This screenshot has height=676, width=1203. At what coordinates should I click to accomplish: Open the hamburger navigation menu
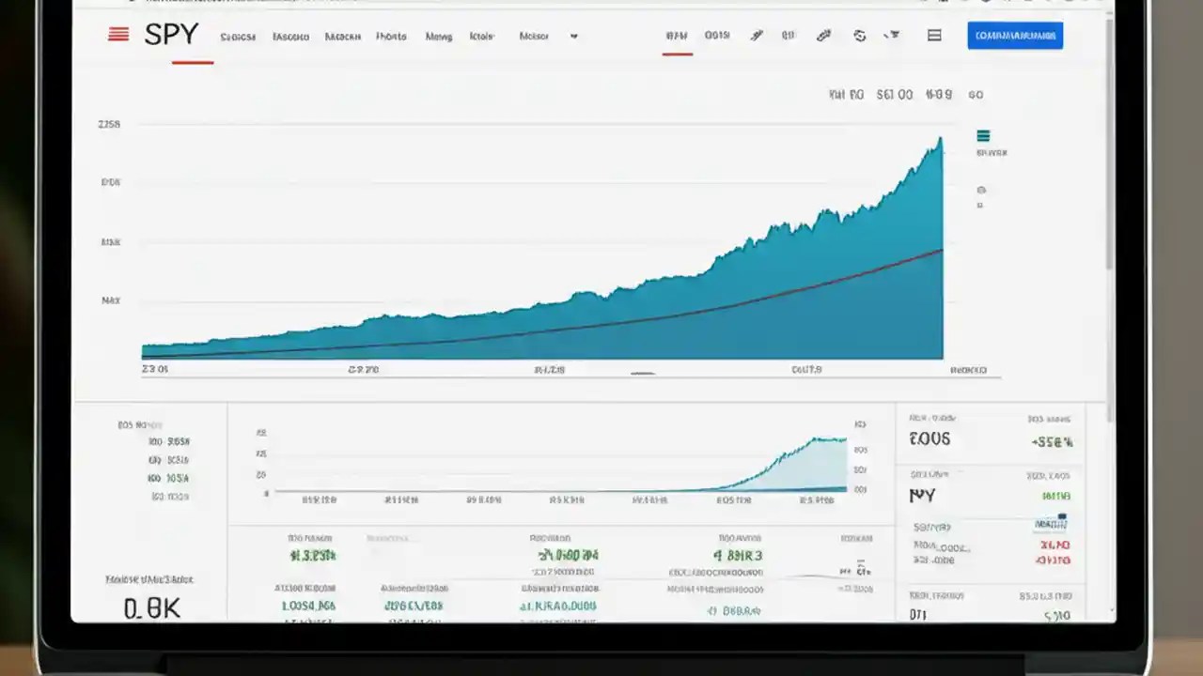click(x=117, y=34)
